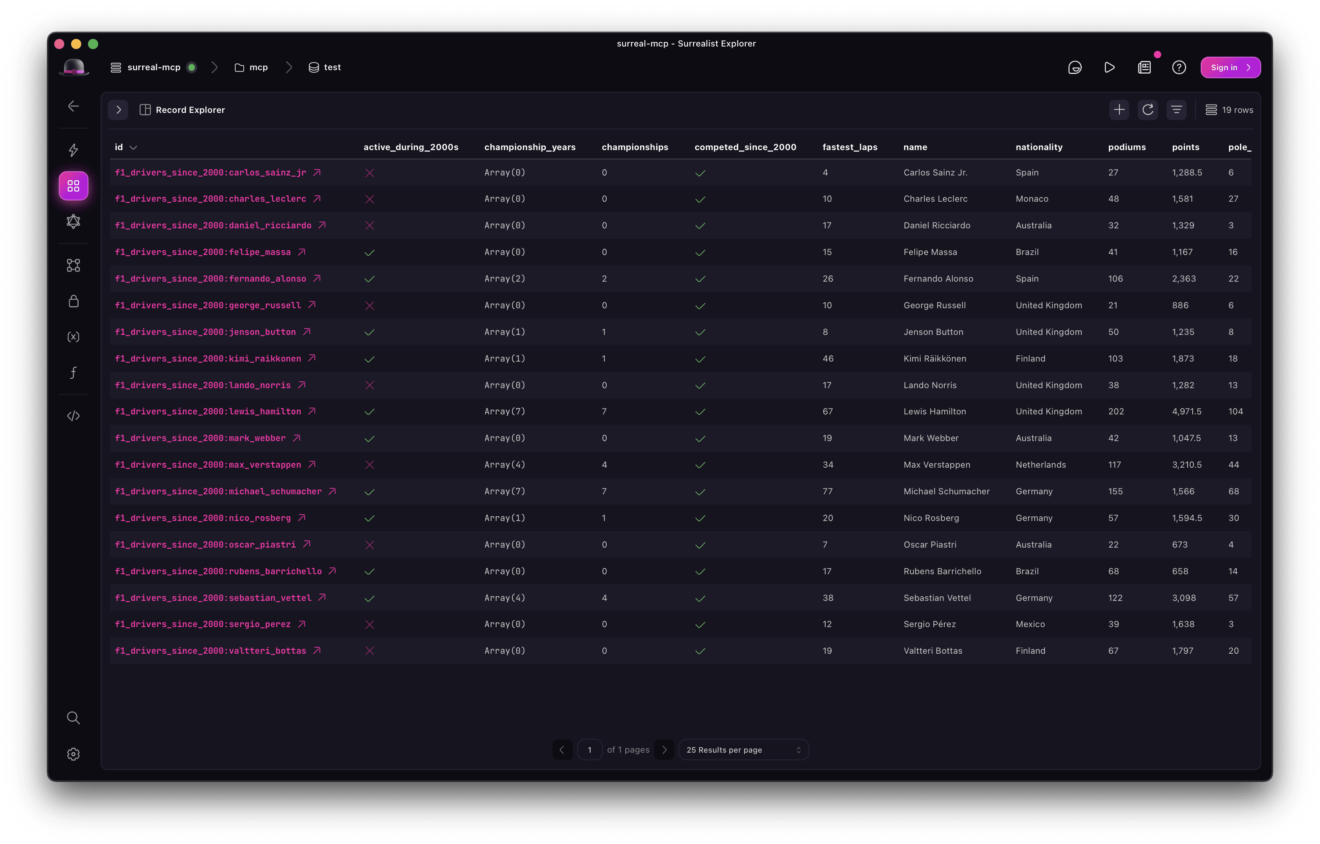Open the 25 Results per page dropdown
The width and height of the screenshot is (1320, 844).
(743, 750)
